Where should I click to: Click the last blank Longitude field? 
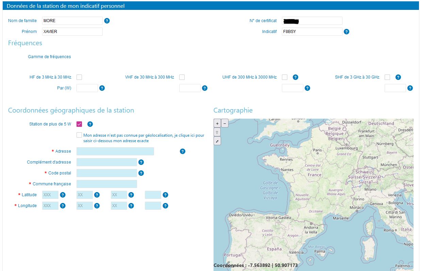[x=153, y=206]
